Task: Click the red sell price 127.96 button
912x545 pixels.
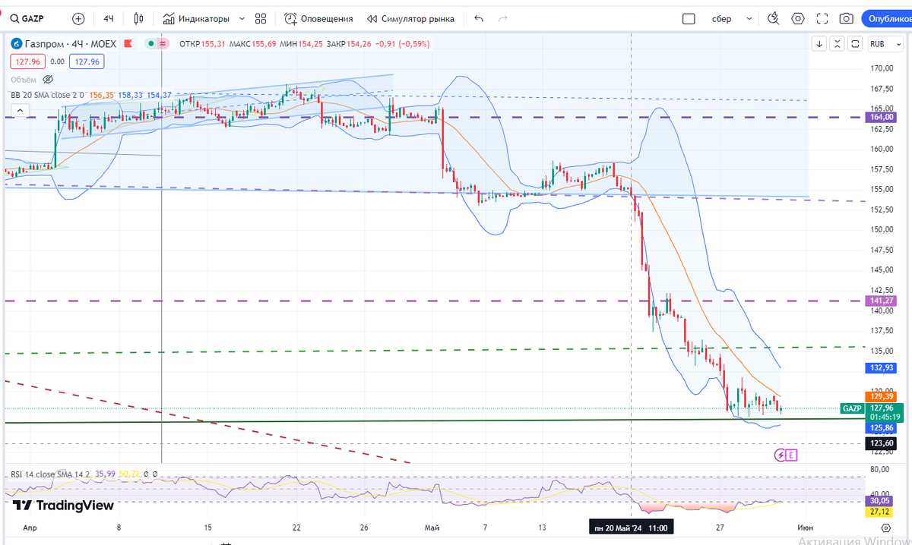Action: [27, 61]
